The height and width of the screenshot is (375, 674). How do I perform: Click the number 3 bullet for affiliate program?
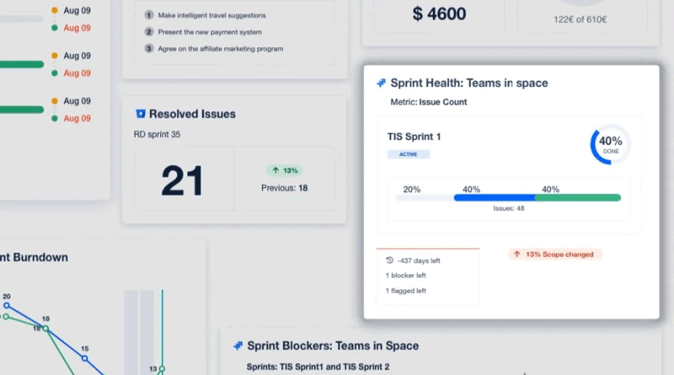tap(149, 49)
